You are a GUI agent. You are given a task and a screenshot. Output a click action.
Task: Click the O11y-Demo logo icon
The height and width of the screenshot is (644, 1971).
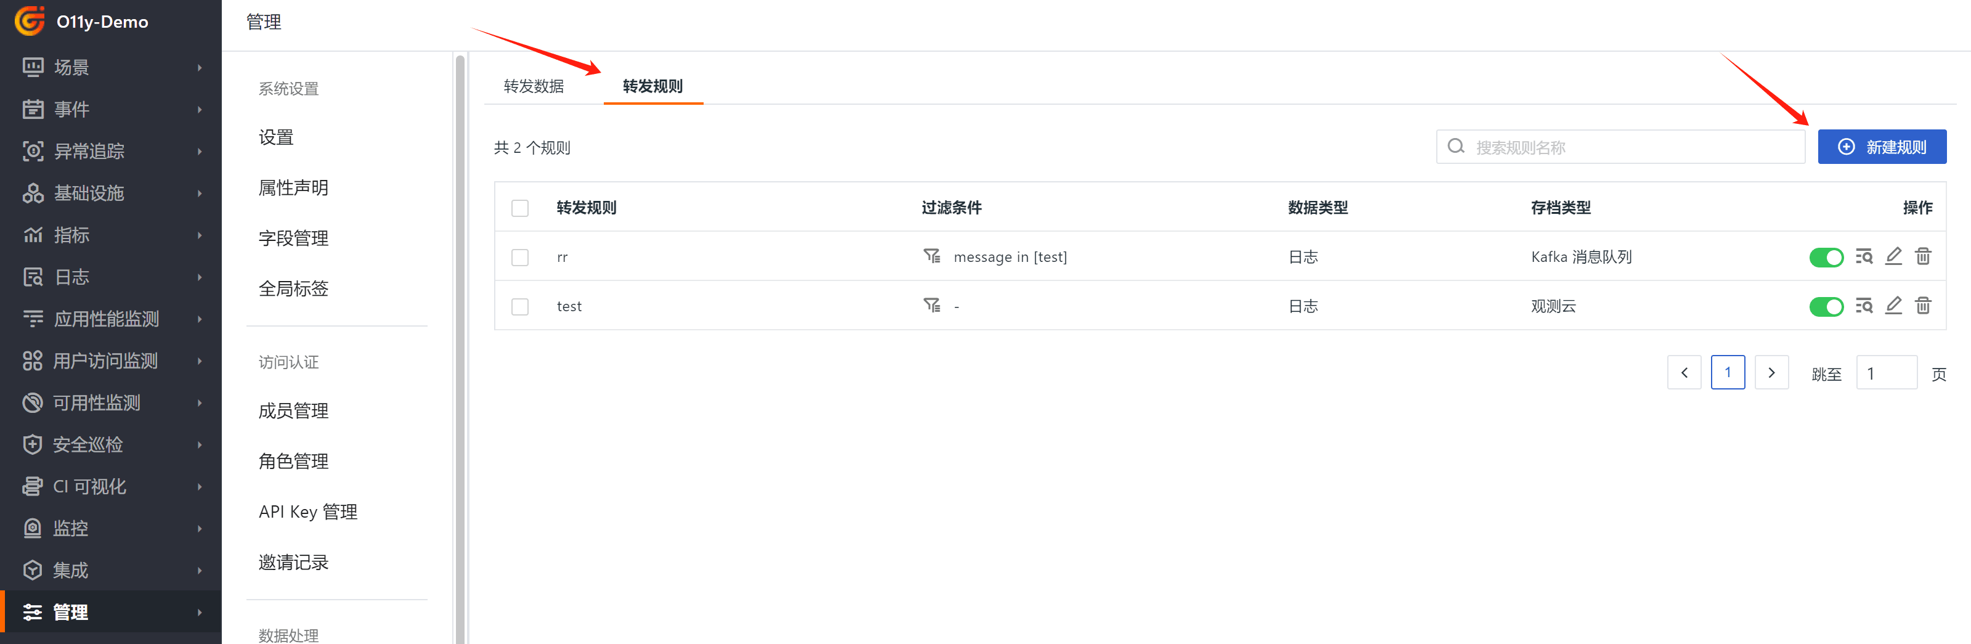point(30,22)
